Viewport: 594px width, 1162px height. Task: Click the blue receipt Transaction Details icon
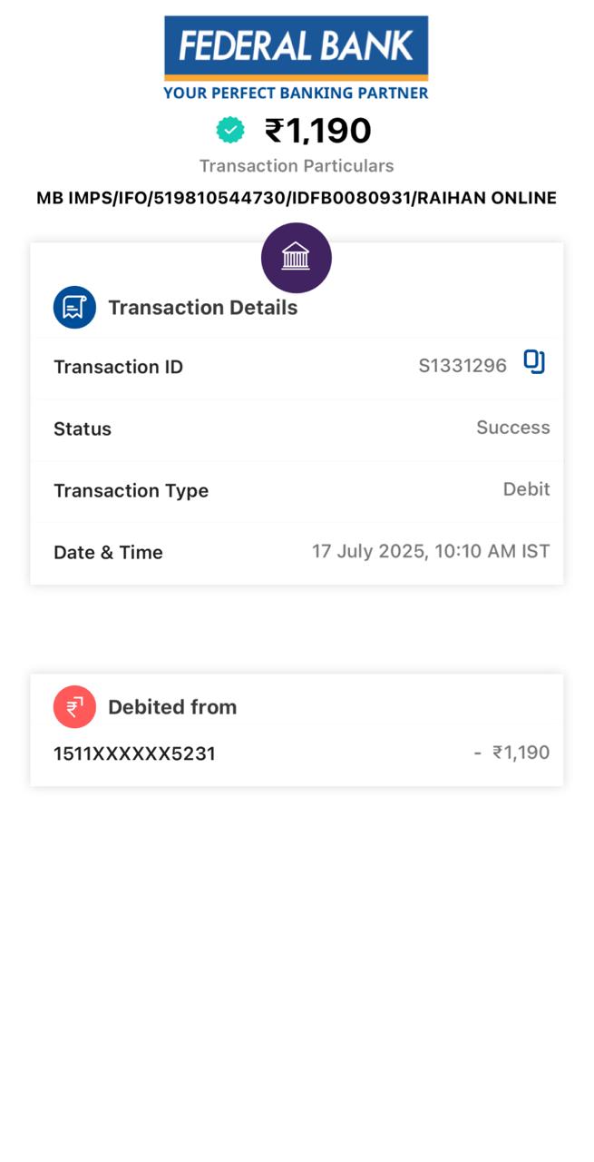[74, 308]
